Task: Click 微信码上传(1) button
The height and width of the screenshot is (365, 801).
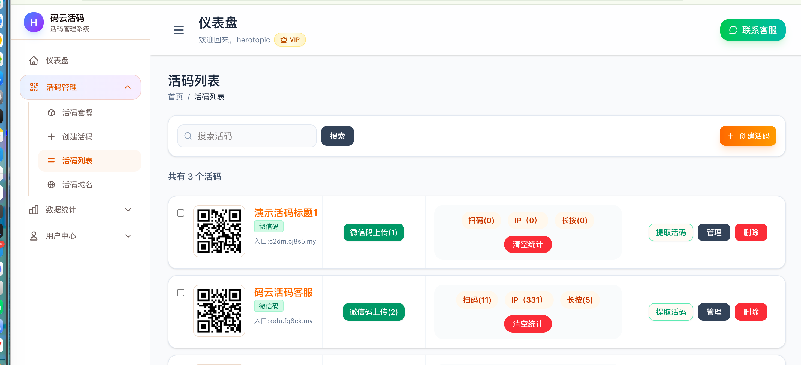Action: pos(374,232)
